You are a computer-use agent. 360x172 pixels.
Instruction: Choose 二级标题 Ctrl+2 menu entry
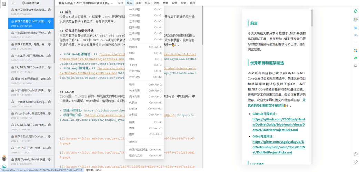coord(144,15)
